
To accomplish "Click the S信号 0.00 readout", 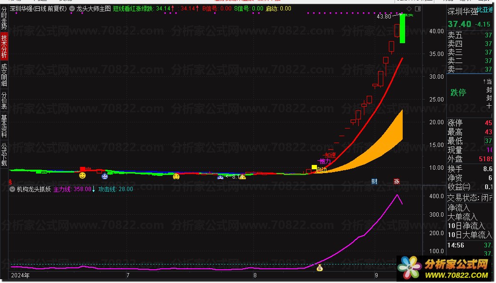I will [x=249, y=9].
